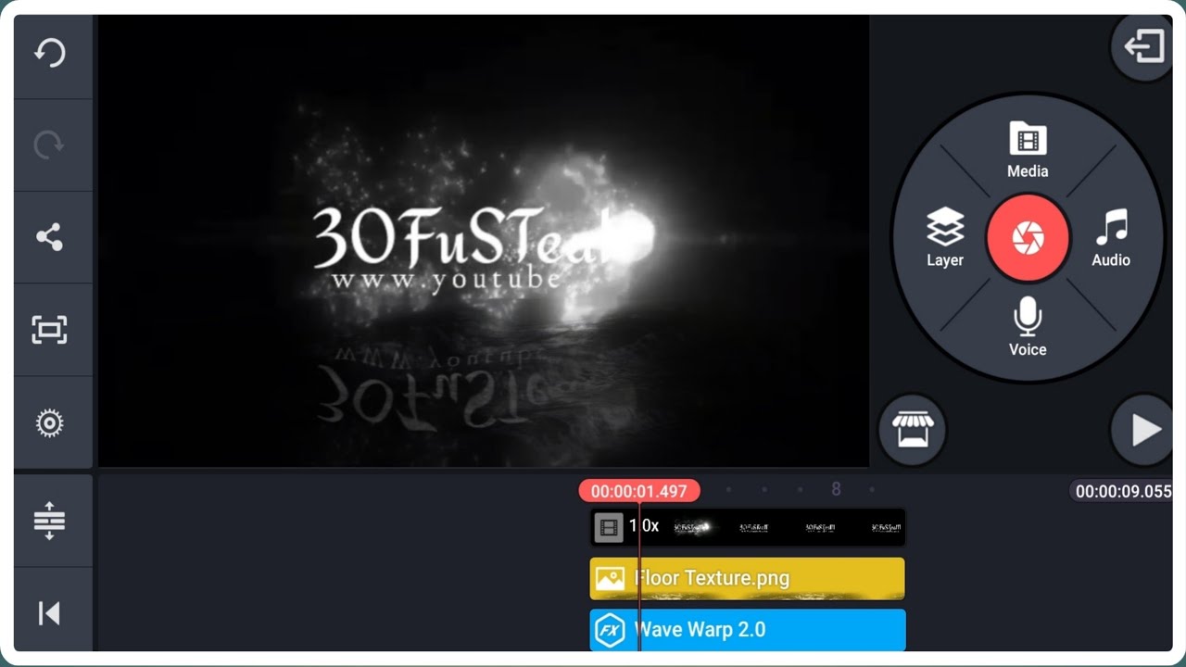Click the greyed-out Redo arrow icon
The width and height of the screenshot is (1186, 667).
49,145
